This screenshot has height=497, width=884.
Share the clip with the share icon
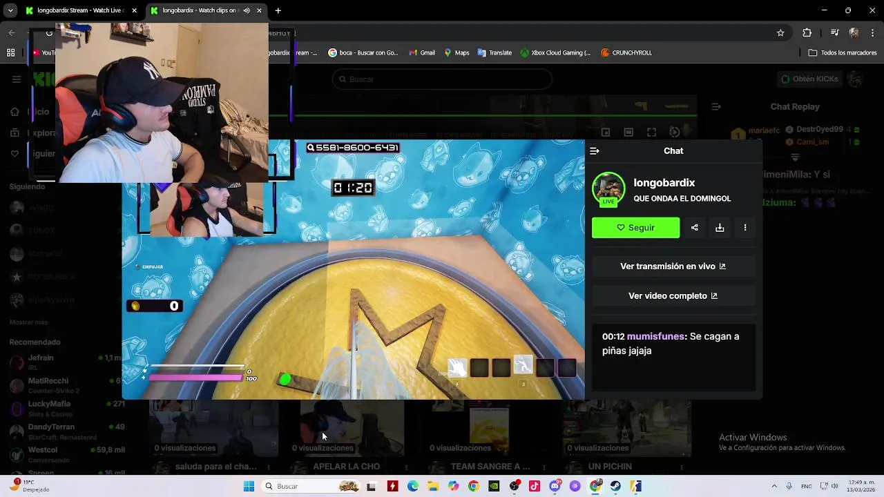click(694, 228)
